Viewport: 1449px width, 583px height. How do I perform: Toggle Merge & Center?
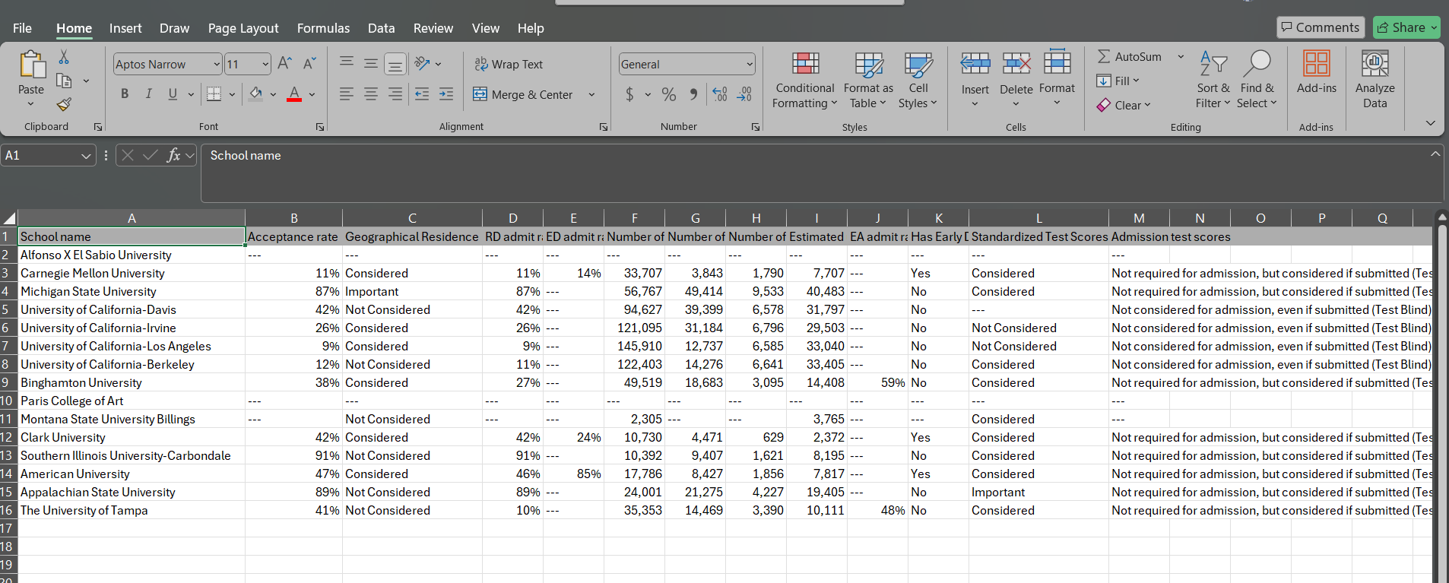[523, 94]
